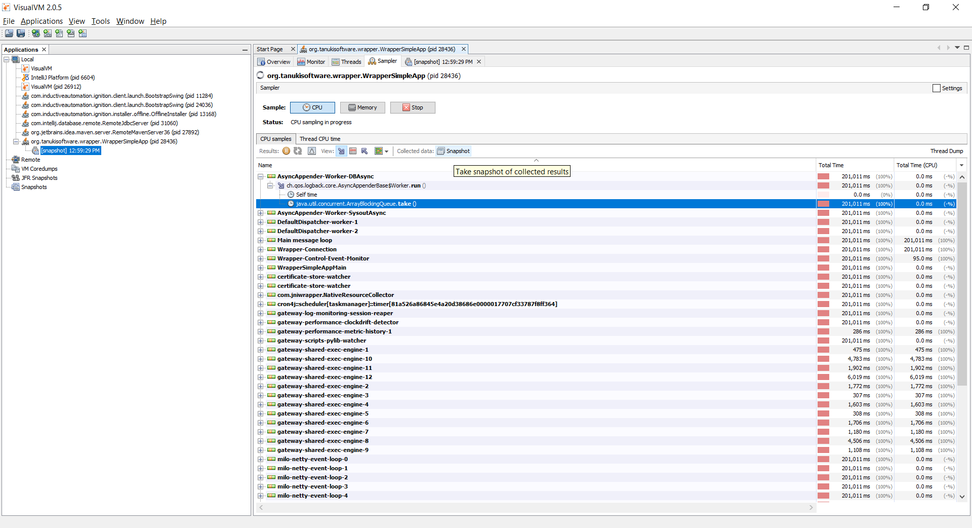Pause live results with orange pause icon
This screenshot has height=528, width=972.
[x=287, y=151]
